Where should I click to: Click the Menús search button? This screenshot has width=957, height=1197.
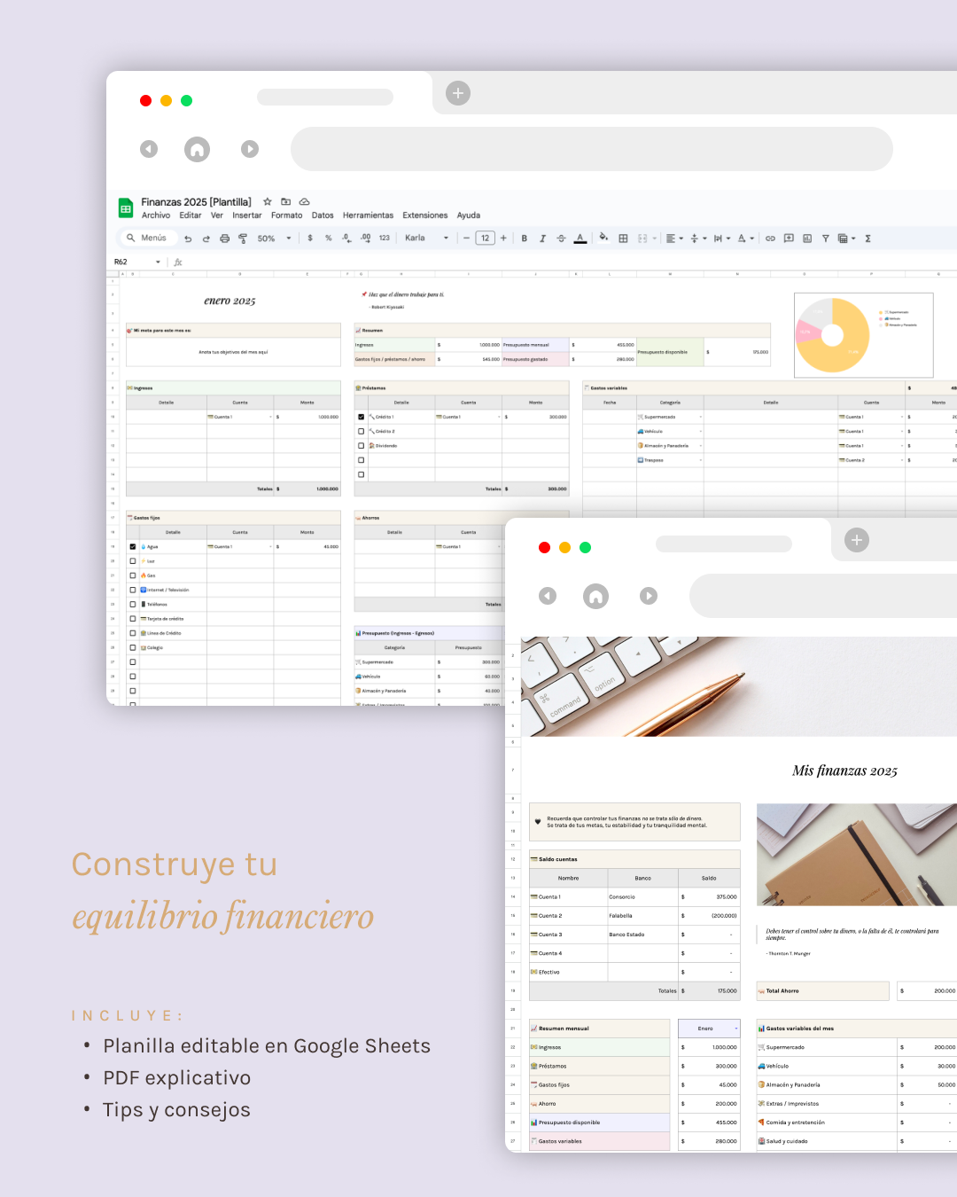tap(147, 238)
